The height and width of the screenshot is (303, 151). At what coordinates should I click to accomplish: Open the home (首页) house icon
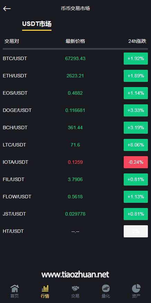tap(15, 288)
